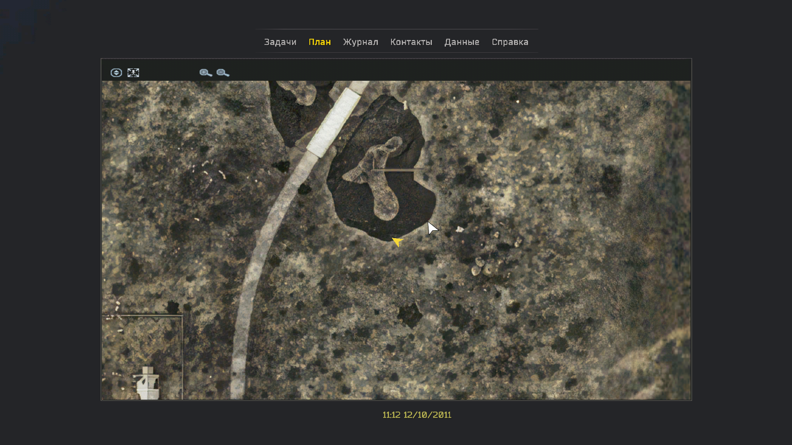
Task: Open the Задачи tab
Action: [x=280, y=42]
